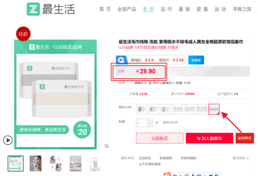Click 极速退款 service link
The height and width of the screenshot is (176, 258).
[166, 158]
